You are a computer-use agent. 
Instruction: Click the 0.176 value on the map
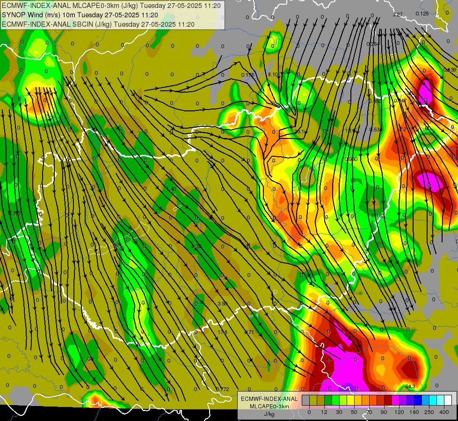247,75
